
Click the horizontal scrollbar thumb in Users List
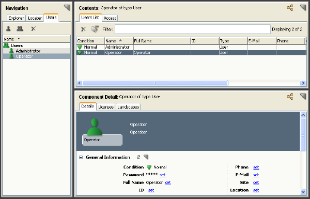156,83
